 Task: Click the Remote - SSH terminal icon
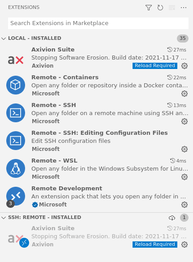16,113
